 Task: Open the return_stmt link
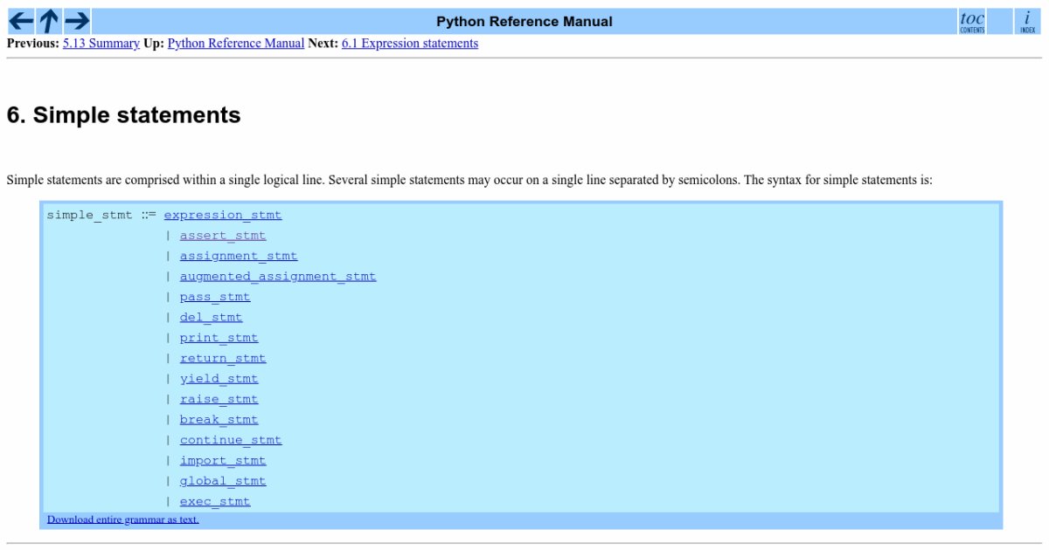click(x=223, y=359)
